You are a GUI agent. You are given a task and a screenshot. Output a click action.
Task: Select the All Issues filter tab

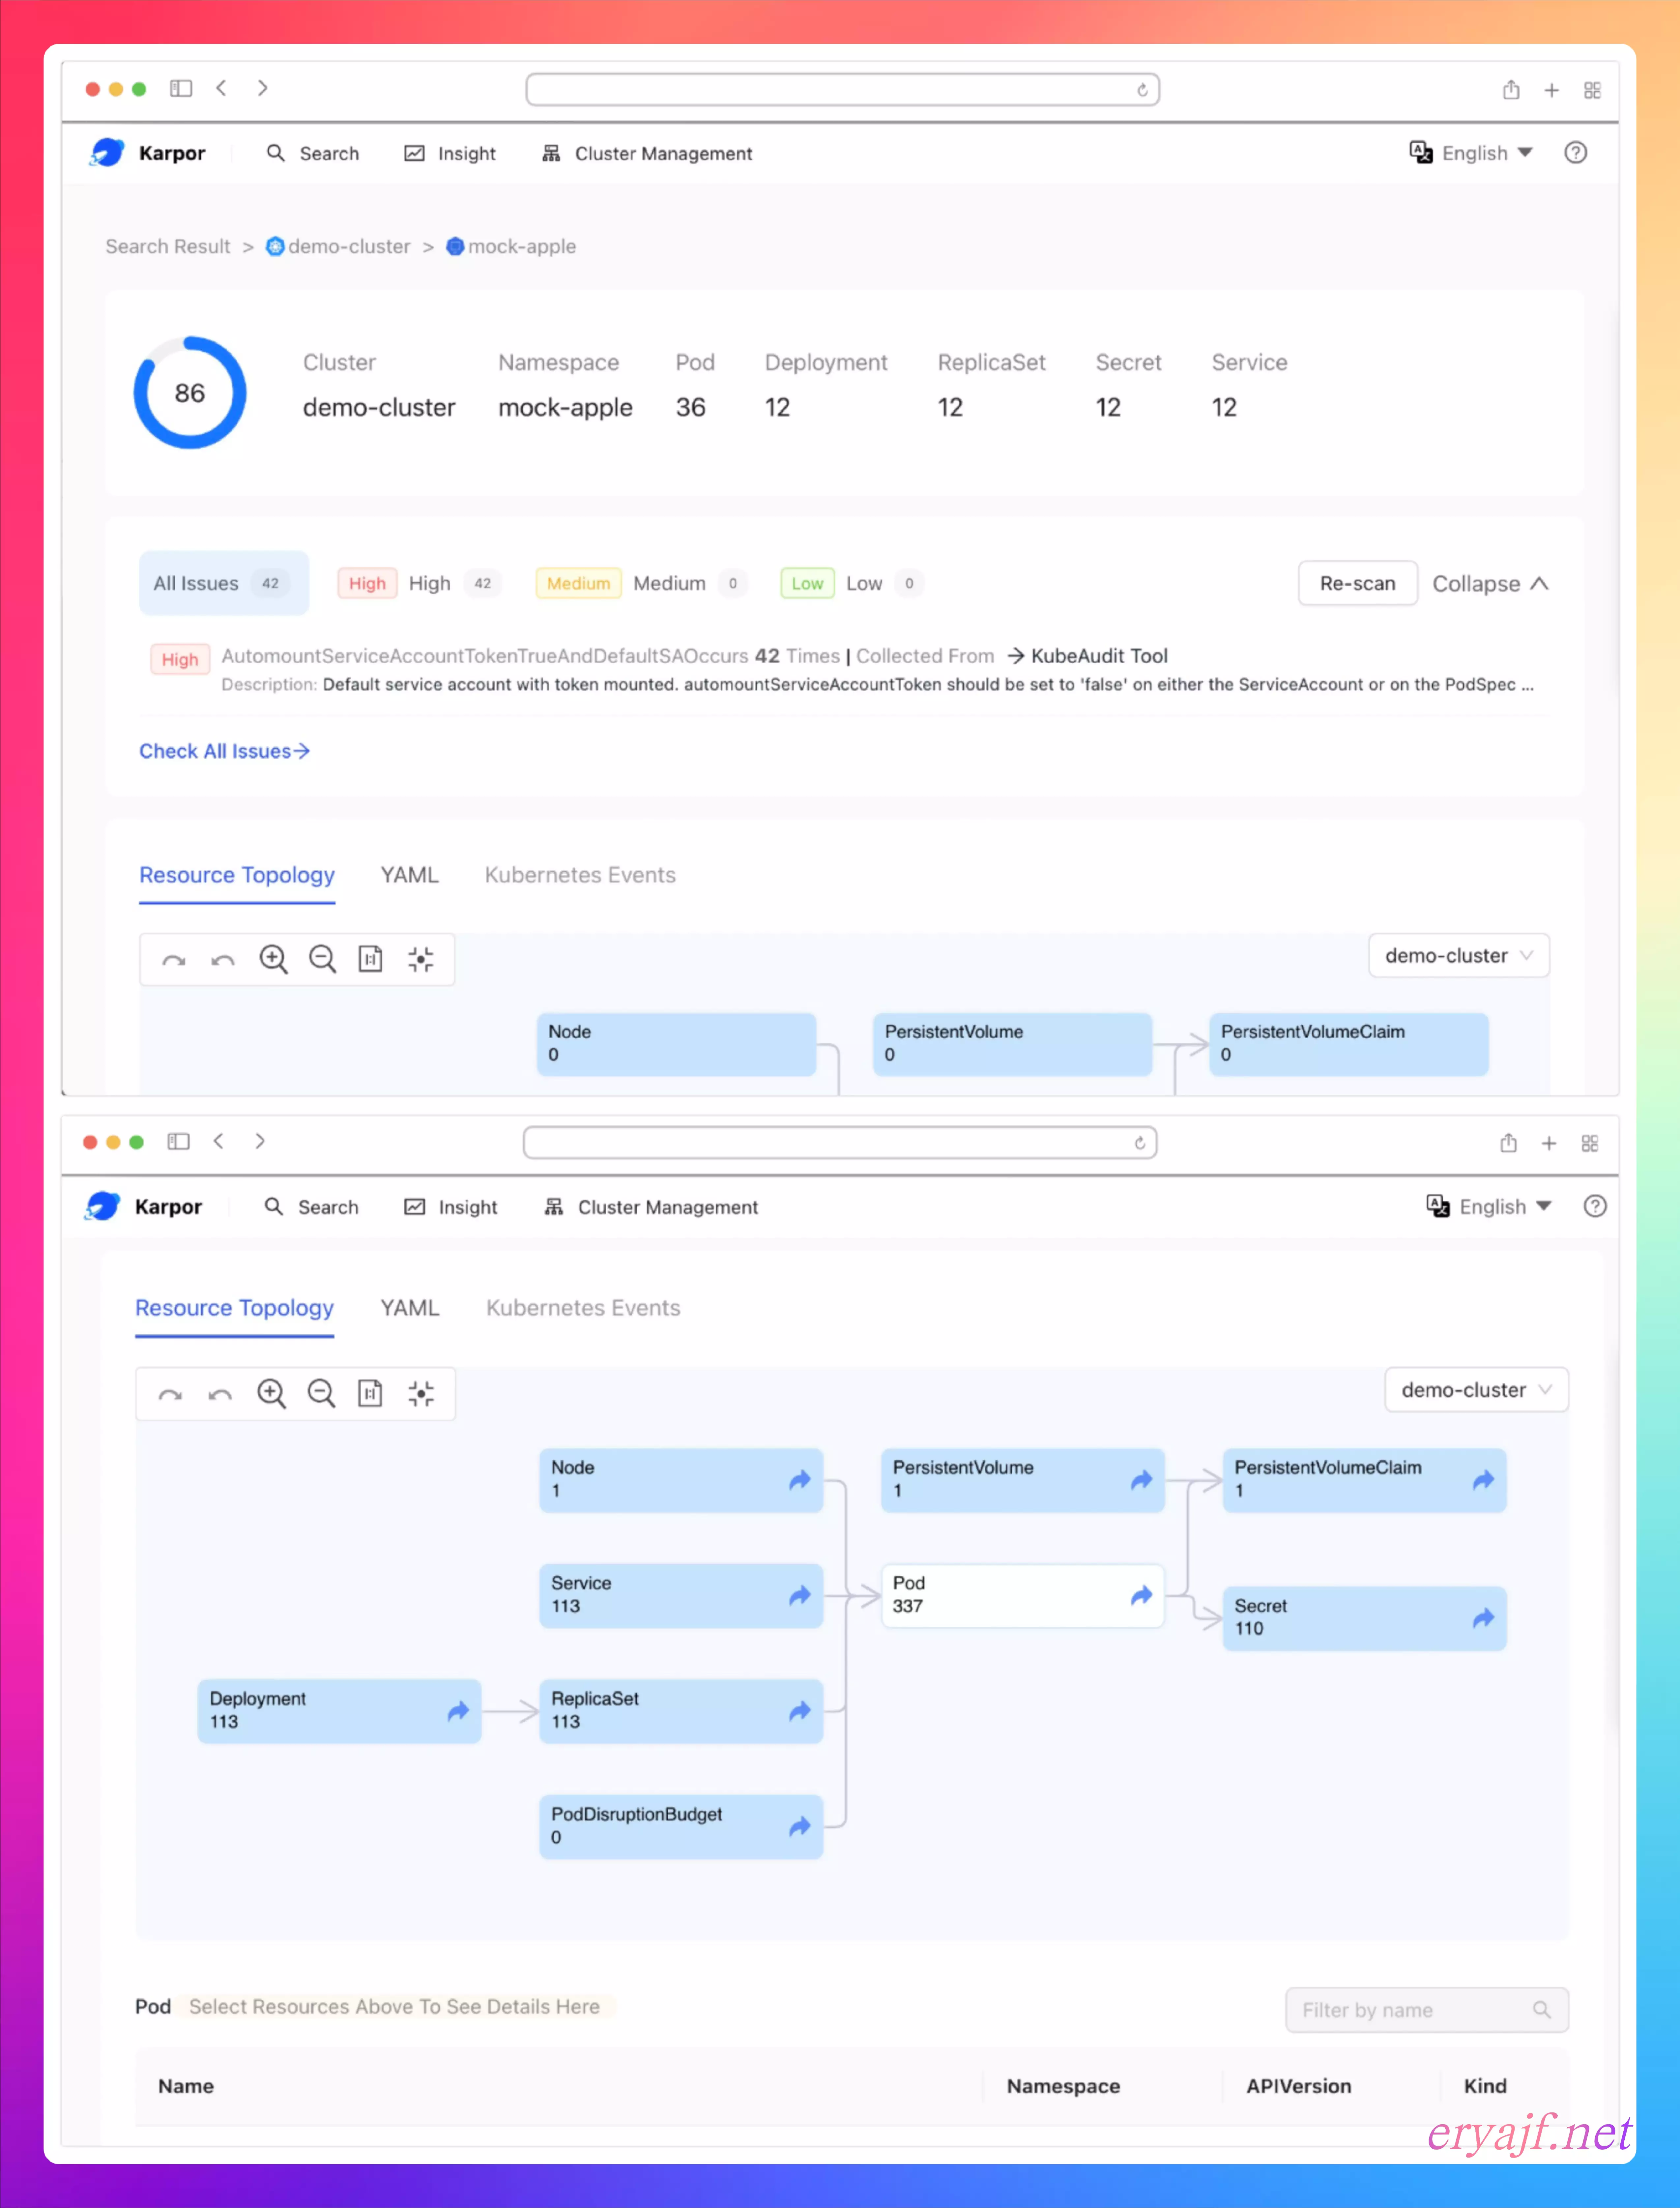[x=224, y=583]
